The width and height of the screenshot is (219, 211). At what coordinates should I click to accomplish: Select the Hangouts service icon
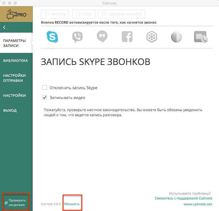coord(102,37)
